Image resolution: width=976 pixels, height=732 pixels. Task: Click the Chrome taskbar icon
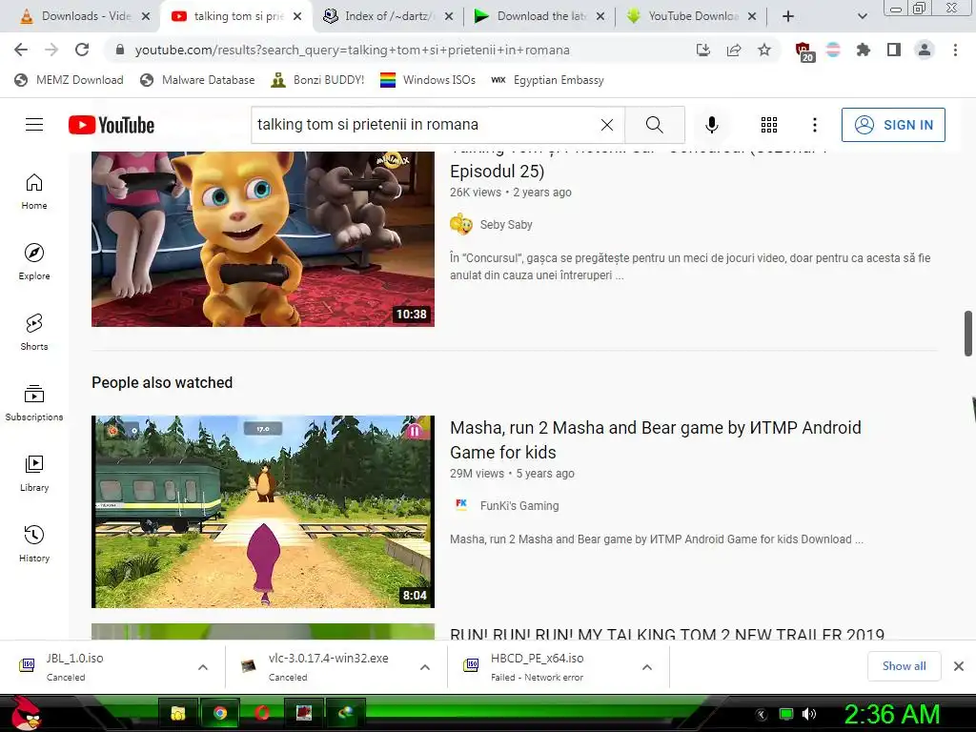pos(220,713)
